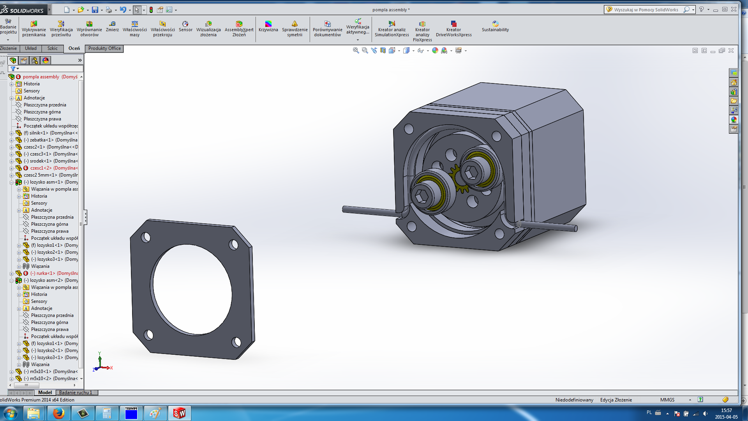Open the Złożenie ribbon tab
748x421 pixels.
point(9,48)
